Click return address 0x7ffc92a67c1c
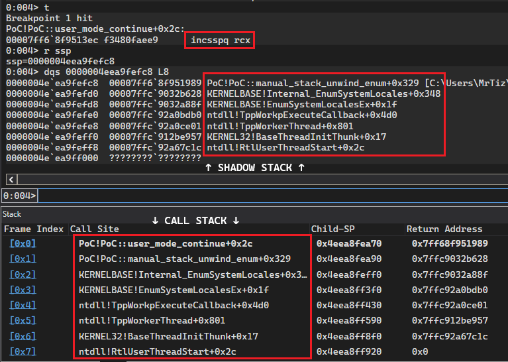The width and height of the screenshot is (508, 362). tap(450, 336)
